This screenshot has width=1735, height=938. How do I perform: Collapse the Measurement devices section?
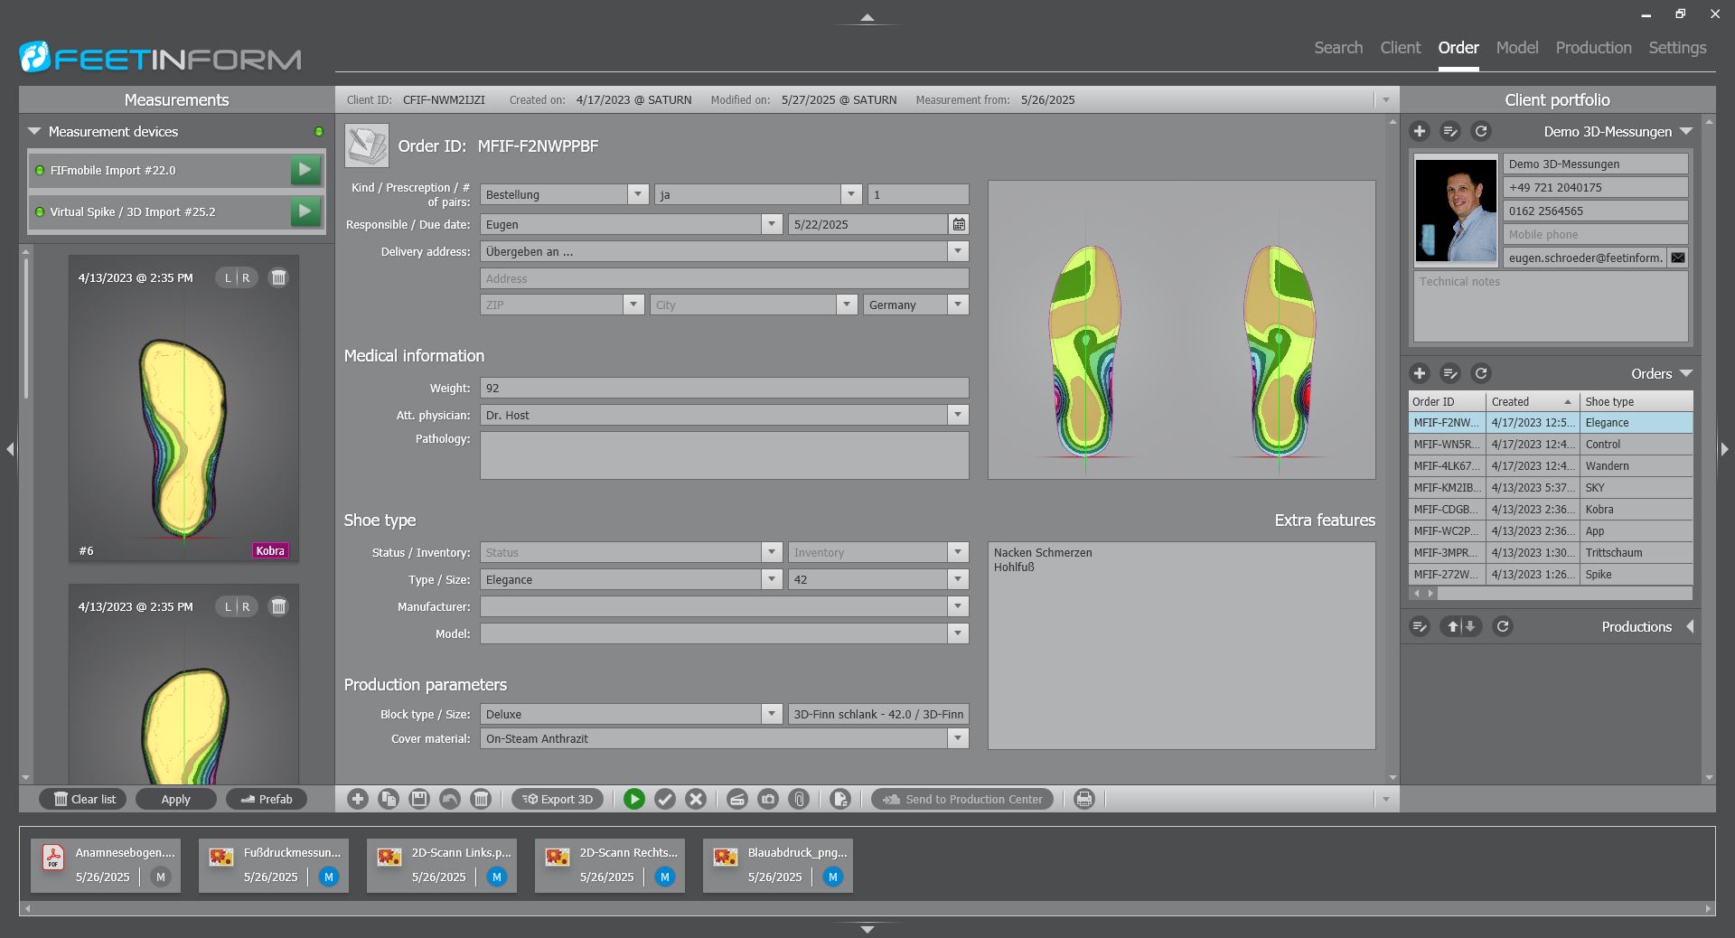pos(34,132)
